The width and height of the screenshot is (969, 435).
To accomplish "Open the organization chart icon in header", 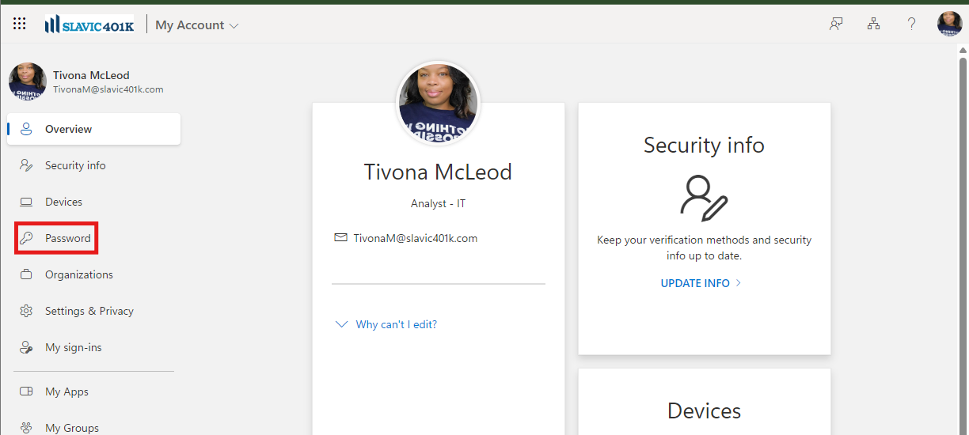I will point(873,25).
